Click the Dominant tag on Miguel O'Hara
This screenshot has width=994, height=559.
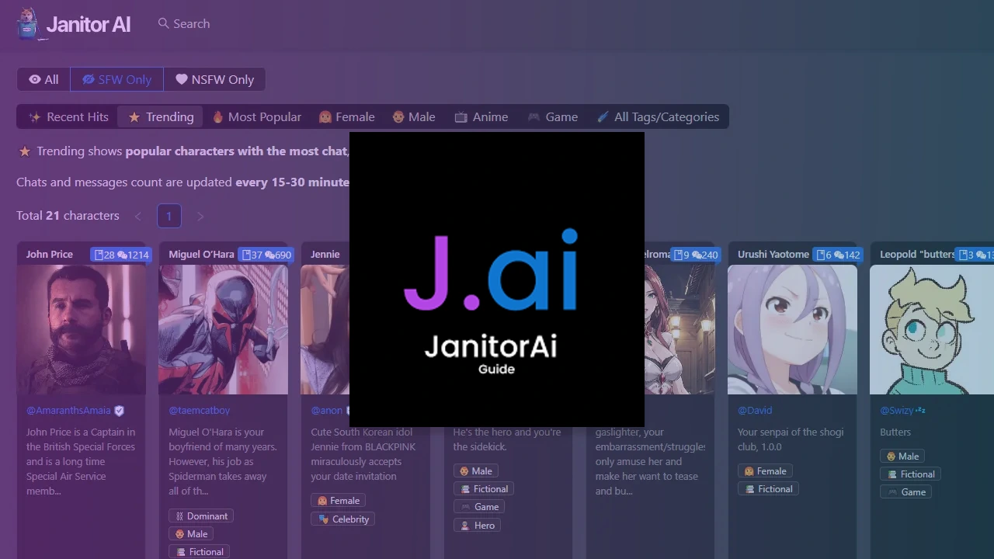(201, 516)
